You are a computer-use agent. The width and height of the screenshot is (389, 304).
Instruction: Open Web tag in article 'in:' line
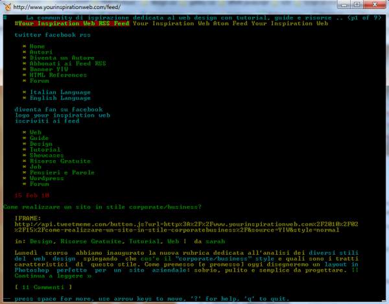tap(173, 241)
